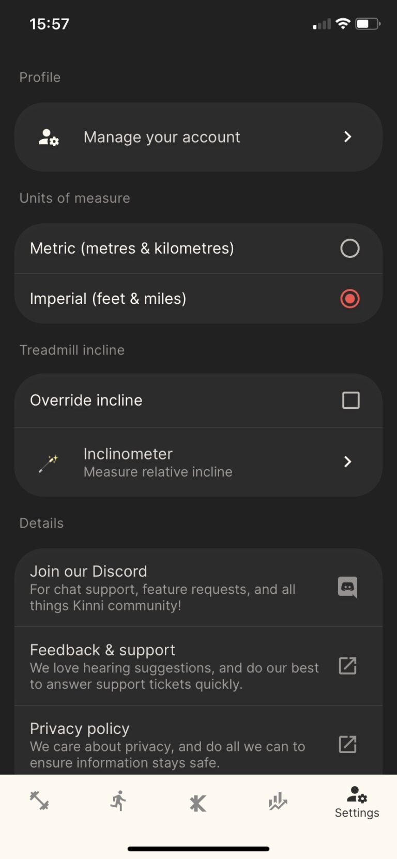Tap the Manage your account label
The image size is (397, 859).
(x=162, y=137)
